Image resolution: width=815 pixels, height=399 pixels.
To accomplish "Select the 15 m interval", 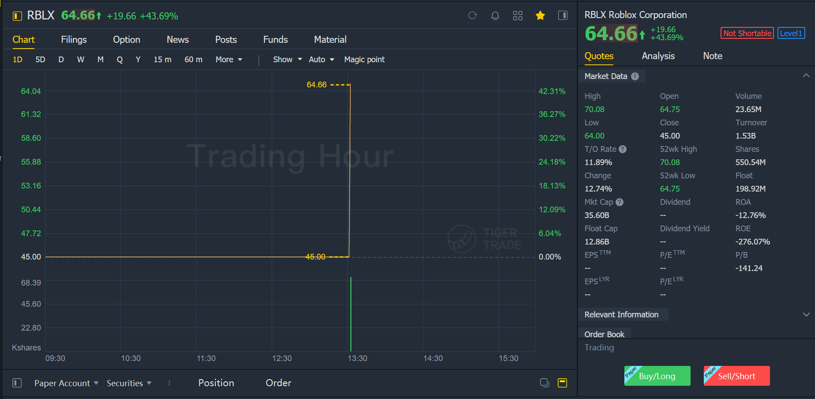I will click(x=162, y=60).
